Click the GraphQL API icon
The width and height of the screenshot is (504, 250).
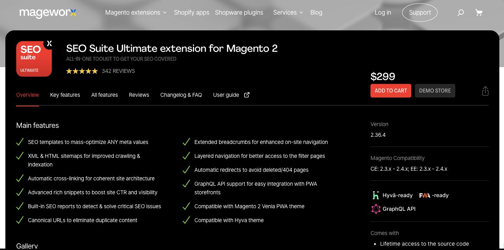pyautogui.click(x=376, y=209)
